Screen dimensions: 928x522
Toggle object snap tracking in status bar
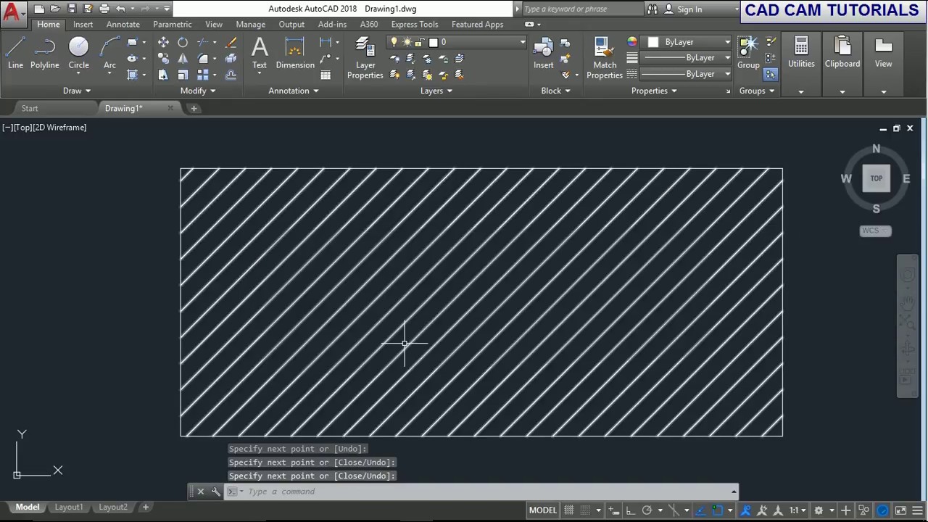pyautogui.click(x=700, y=510)
